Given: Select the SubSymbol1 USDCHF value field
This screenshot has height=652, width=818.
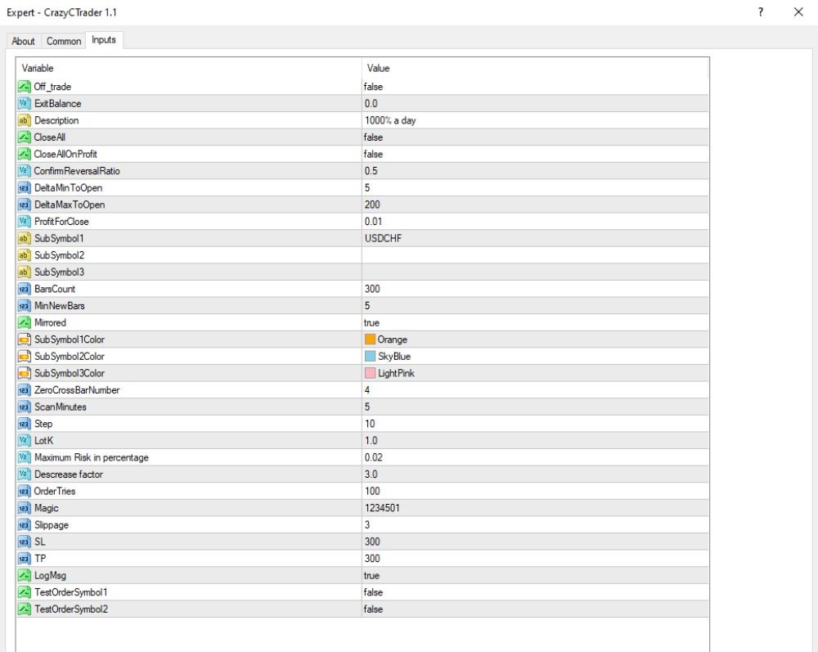Looking at the screenshot, I should [x=535, y=238].
